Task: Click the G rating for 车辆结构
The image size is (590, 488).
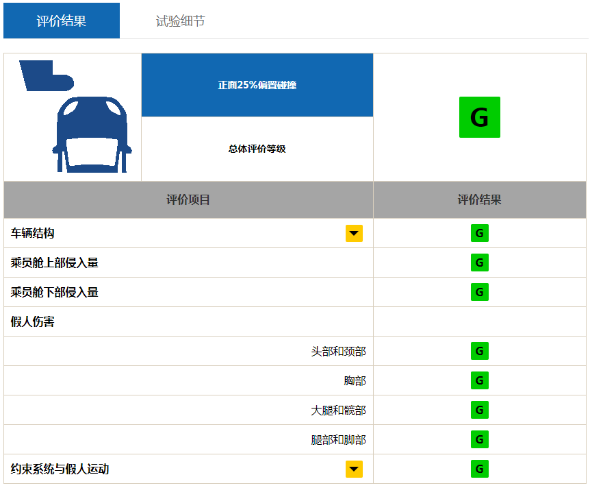Action: tap(479, 234)
